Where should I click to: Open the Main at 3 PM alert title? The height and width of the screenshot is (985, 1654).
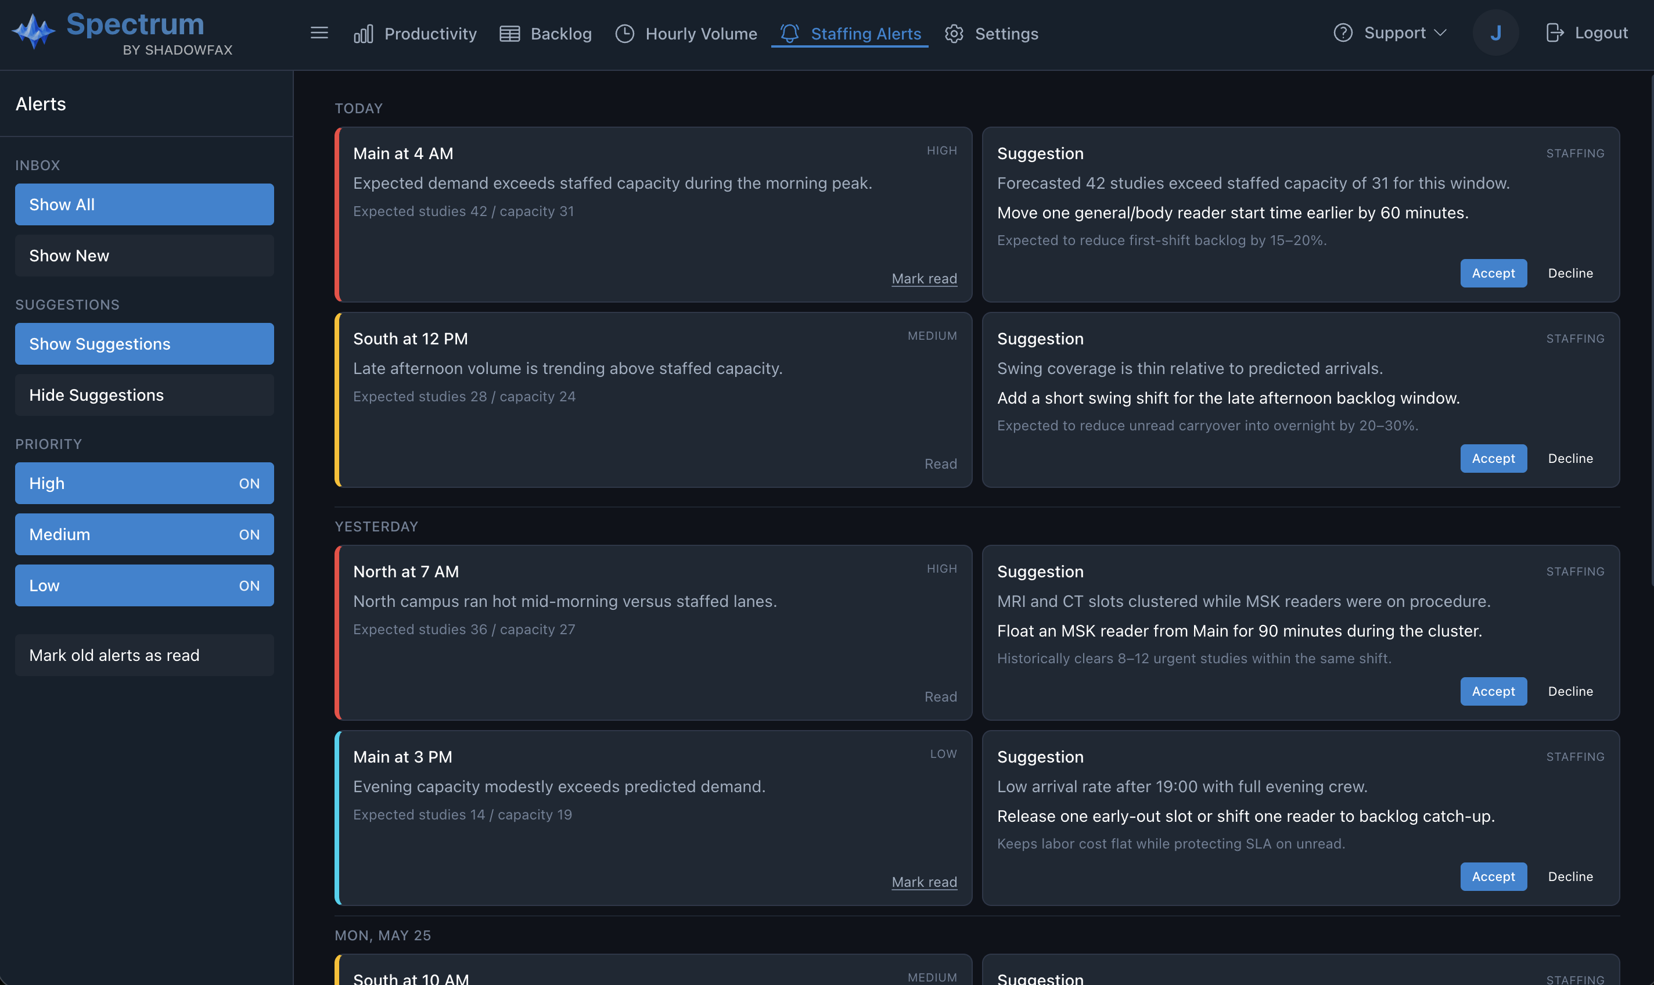pos(402,757)
